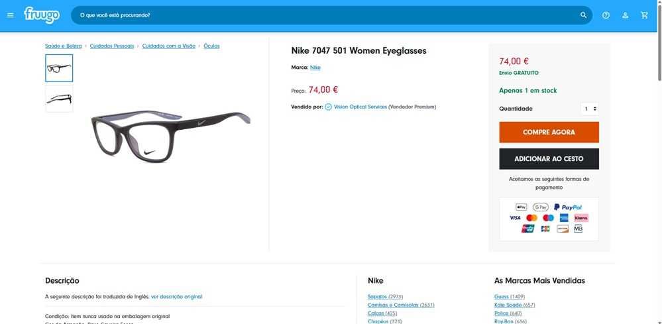Open the hamburger menu icon
The width and height of the screenshot is (662, 324).
click(11, 15)
